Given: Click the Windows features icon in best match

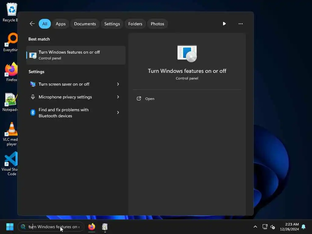Looking at the screenshot, I should [x=33, y=55].
